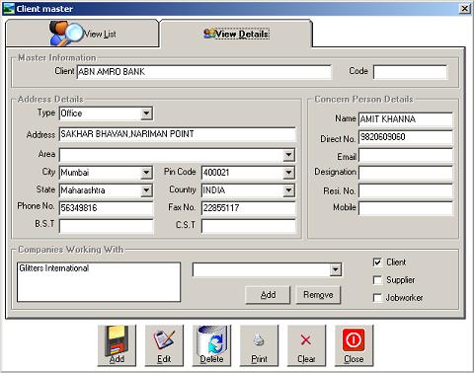
Task: Click the C.S.T input field
Action: pos(248,226)
